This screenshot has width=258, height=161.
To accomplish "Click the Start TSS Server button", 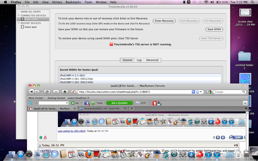I will [211, 38].
